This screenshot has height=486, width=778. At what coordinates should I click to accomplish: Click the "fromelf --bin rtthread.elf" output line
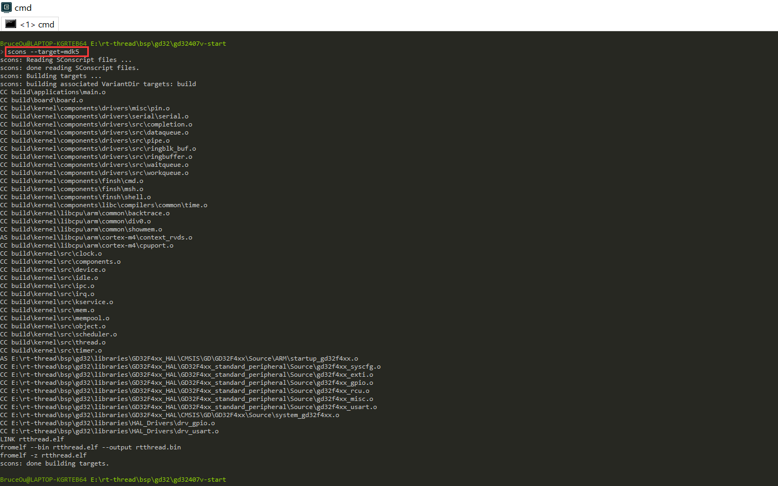pyautogui.click(x=90, y=447)
